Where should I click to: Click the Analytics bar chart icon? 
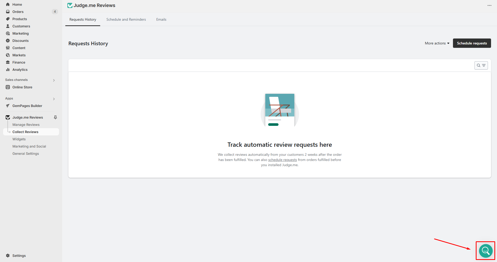[8, 70]
